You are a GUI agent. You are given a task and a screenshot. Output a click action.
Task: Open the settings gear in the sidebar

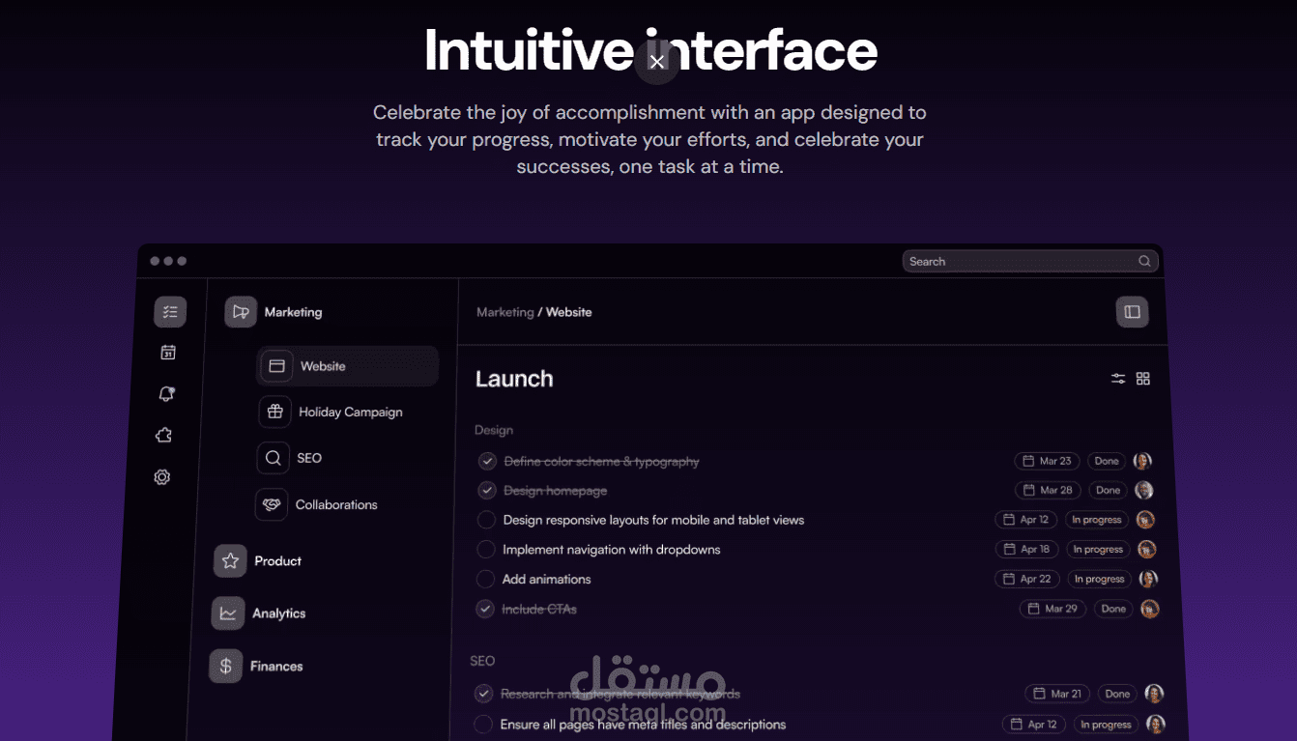(x=161, y=477)
